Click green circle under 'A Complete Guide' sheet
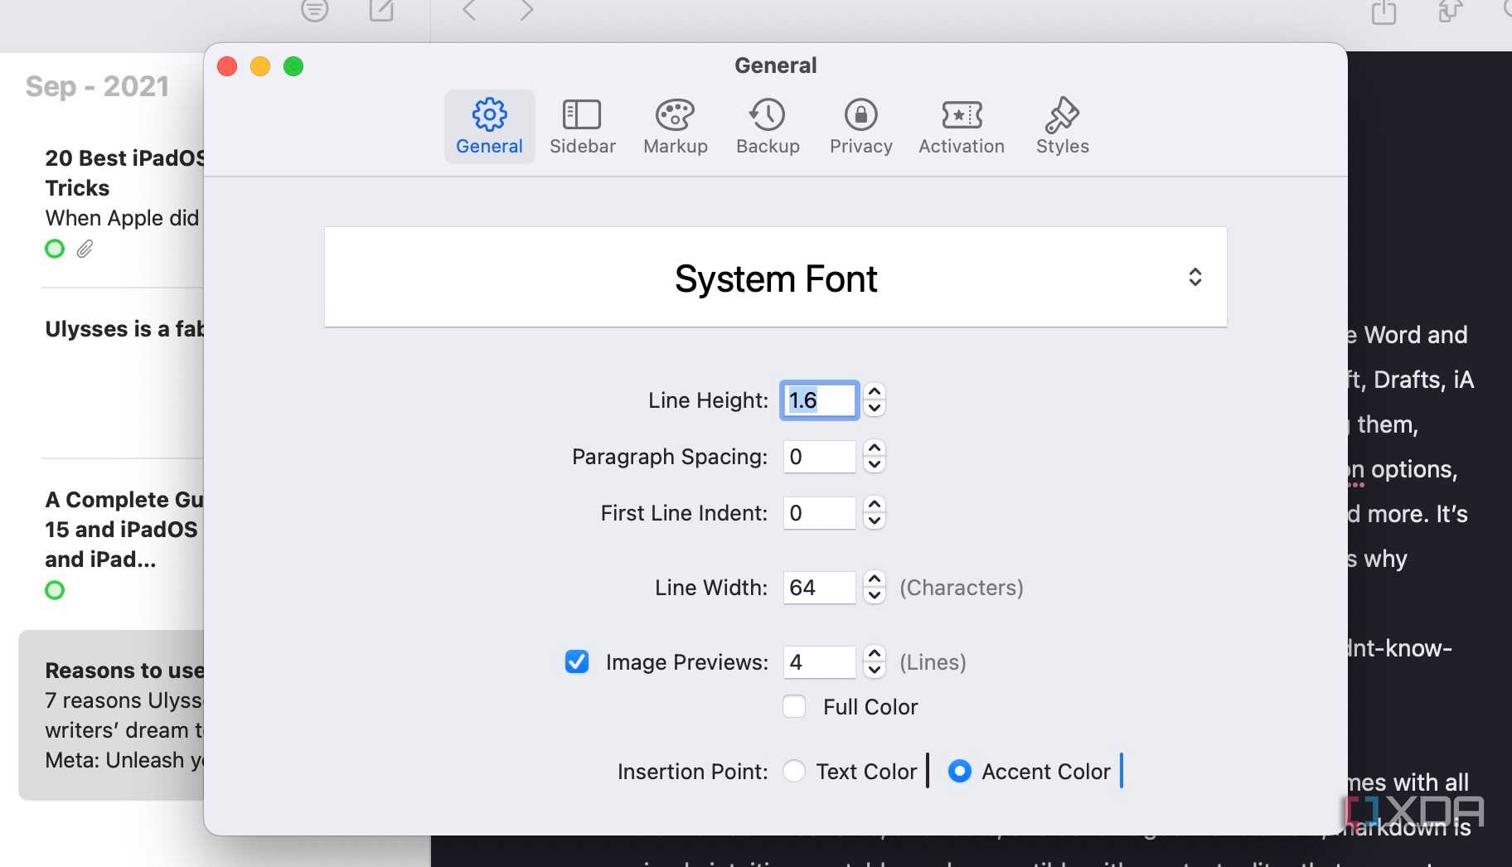The width and height of the screenshot is (1512, 867). (55, 590)
